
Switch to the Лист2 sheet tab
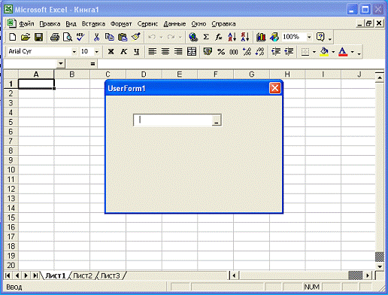[x=83, y=275]
